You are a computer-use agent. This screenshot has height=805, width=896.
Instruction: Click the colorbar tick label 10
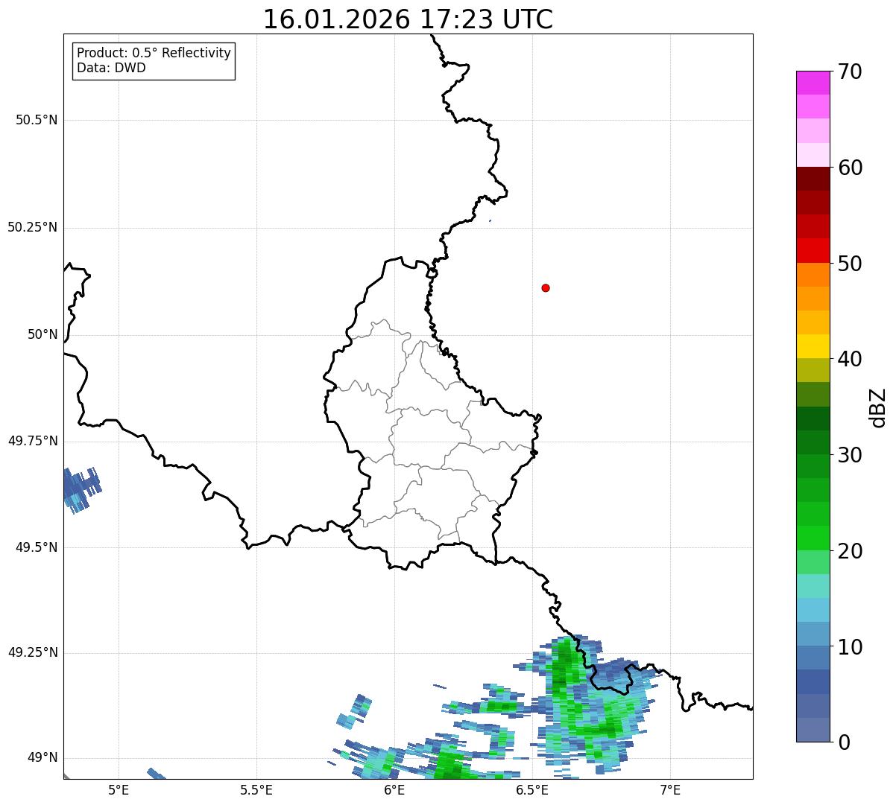click(851, 647)
